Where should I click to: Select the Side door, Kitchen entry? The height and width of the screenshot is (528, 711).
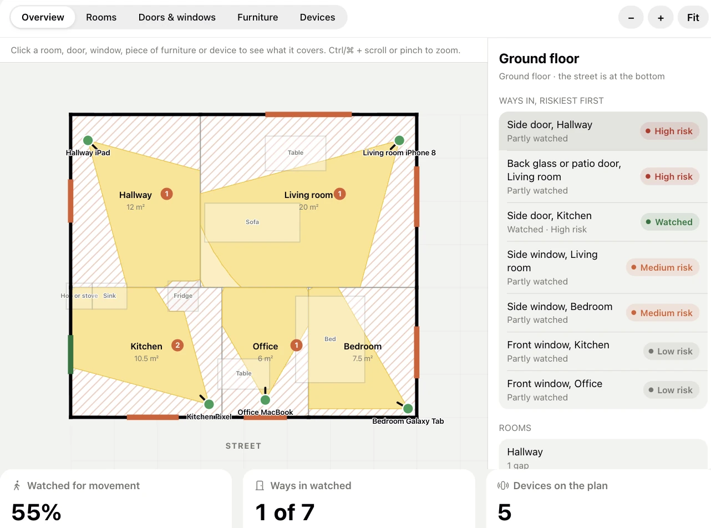(603, 222)
